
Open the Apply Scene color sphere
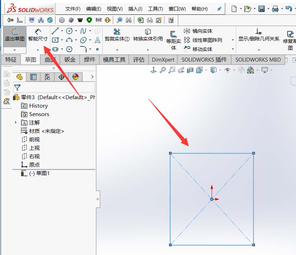pos(251,70)
